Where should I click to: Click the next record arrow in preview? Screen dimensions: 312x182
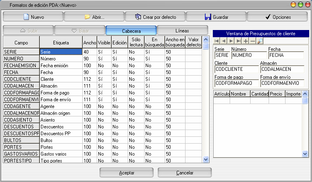(231, 41)
